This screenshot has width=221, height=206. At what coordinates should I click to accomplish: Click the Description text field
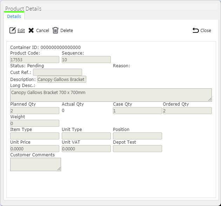pyautogui.click(x=62, y=79)
